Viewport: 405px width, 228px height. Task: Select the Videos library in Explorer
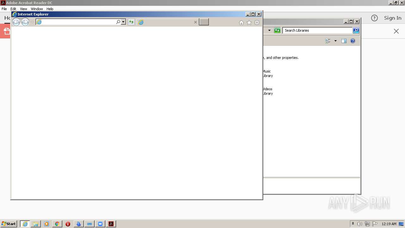click(267, 91)
